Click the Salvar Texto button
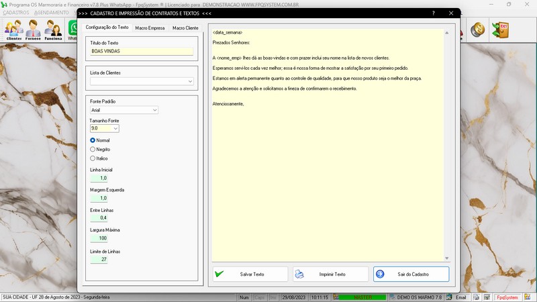 (x=250, y=274)
